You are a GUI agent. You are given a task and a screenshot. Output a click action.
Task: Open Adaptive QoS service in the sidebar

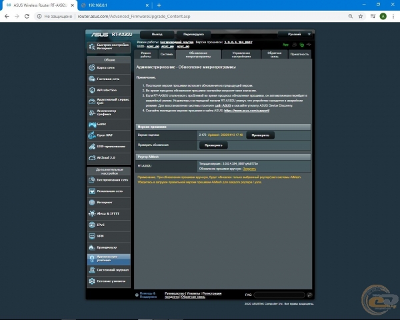(x=109, y=101)
